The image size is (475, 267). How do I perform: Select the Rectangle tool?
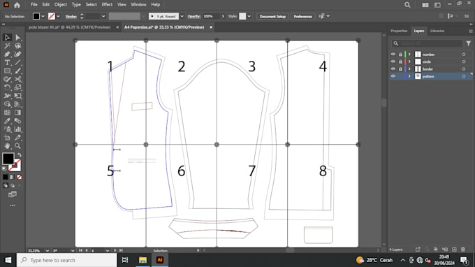(7, 71)
